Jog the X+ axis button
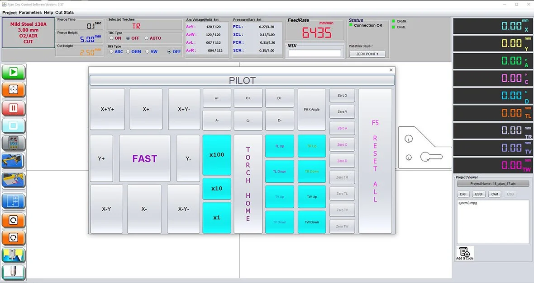 pyautogui.click(x=146, y=109)
